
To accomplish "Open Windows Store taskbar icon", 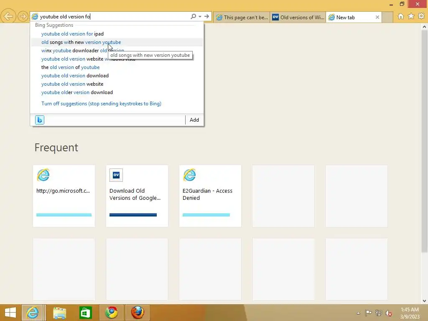I will (x=85, y=313).
